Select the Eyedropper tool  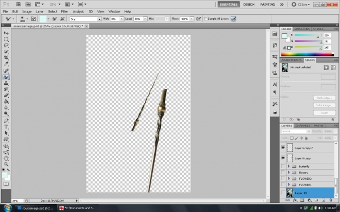tap(6, 64)
